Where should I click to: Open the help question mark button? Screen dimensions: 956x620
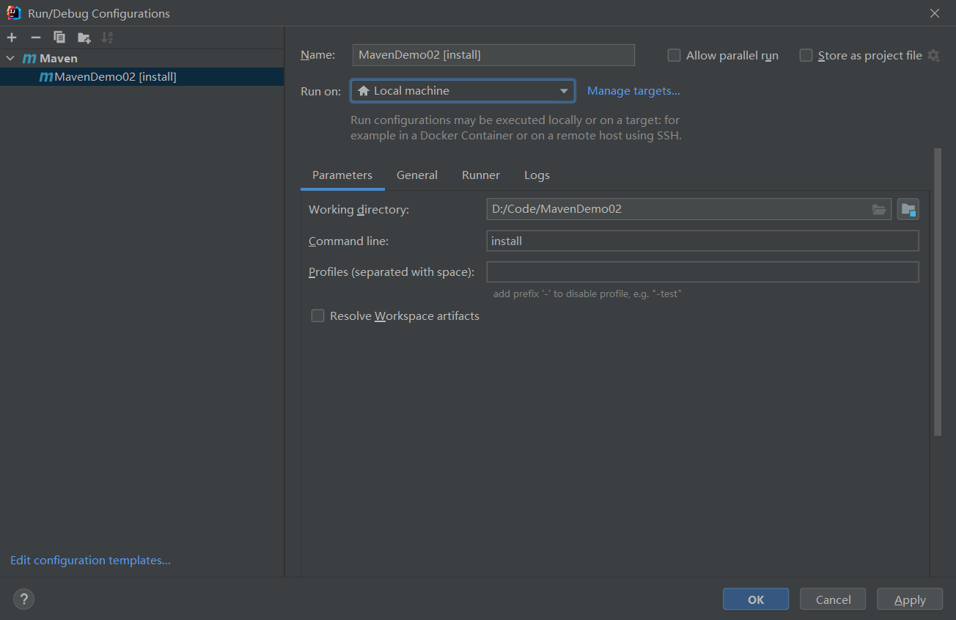(23, 599)
